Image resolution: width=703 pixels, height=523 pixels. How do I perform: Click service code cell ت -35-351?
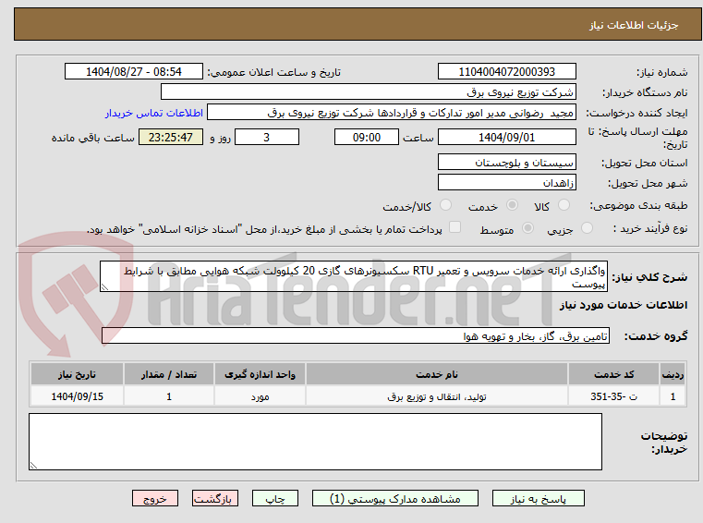tap(613, 396)
